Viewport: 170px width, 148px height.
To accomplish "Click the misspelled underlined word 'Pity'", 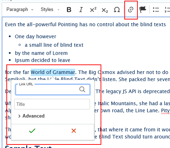I will click(165, 111).
